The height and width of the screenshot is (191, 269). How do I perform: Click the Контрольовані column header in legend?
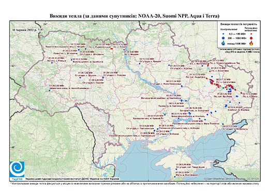tap(229, 30)
